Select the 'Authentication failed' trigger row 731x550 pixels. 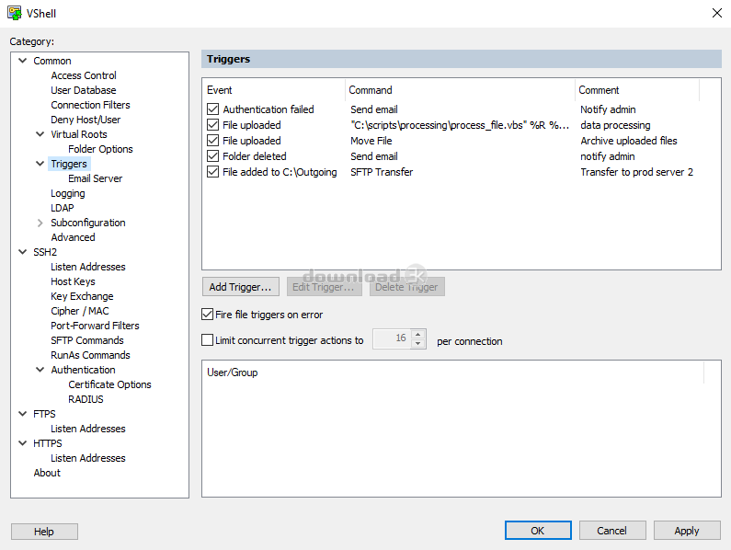point(268,109)
